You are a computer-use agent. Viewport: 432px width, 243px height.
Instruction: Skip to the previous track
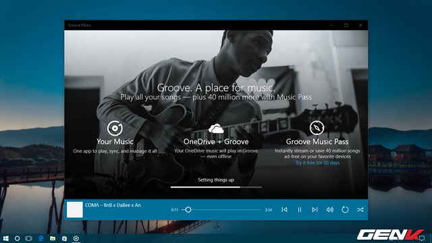[x=284, y=210]
